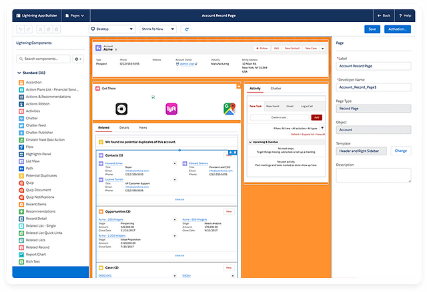Select the Einstein Next Best Action icon
The width and height of the screenshot is (427, 292).
click(21, 140)
